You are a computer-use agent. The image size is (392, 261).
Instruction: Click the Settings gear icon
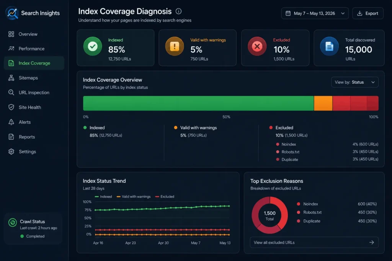click(x=11, y=151)
